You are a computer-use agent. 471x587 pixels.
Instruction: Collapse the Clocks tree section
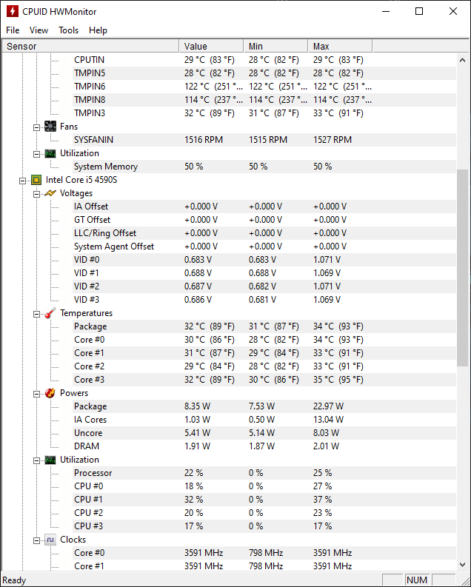36,540
